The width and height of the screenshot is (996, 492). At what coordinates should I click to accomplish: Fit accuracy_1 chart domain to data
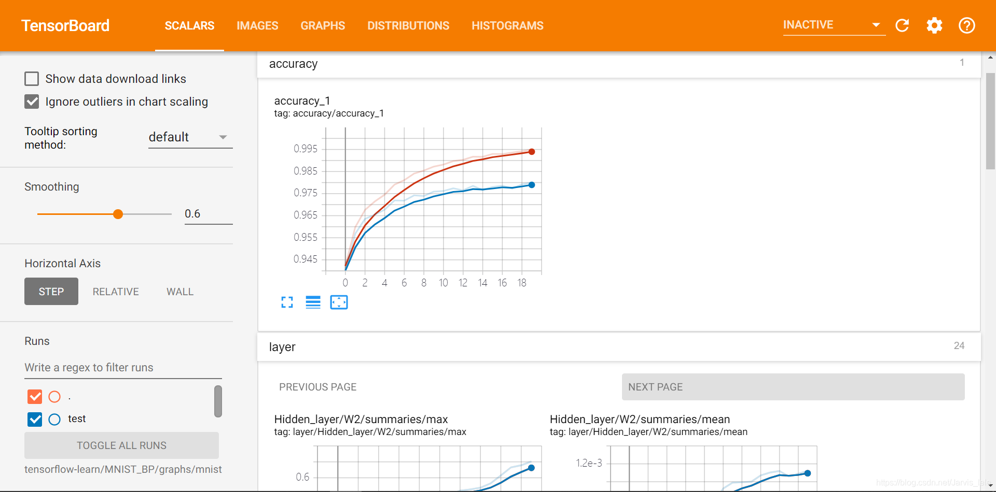(339, 302)
